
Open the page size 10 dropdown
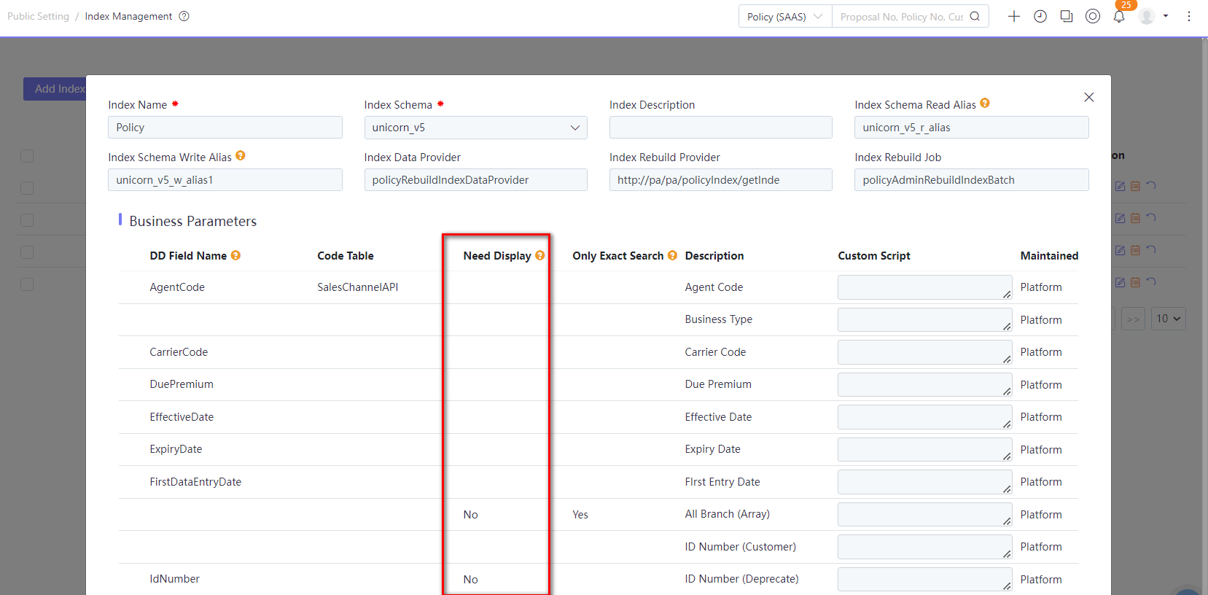[x=1168, y=319]
